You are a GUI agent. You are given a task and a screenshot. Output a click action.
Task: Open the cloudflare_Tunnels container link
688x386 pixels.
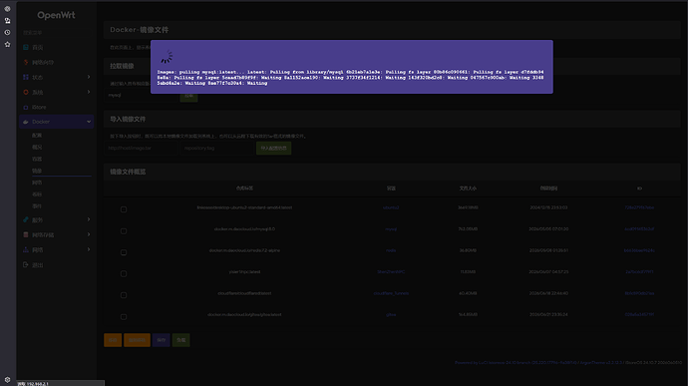[x=391, y=293]
